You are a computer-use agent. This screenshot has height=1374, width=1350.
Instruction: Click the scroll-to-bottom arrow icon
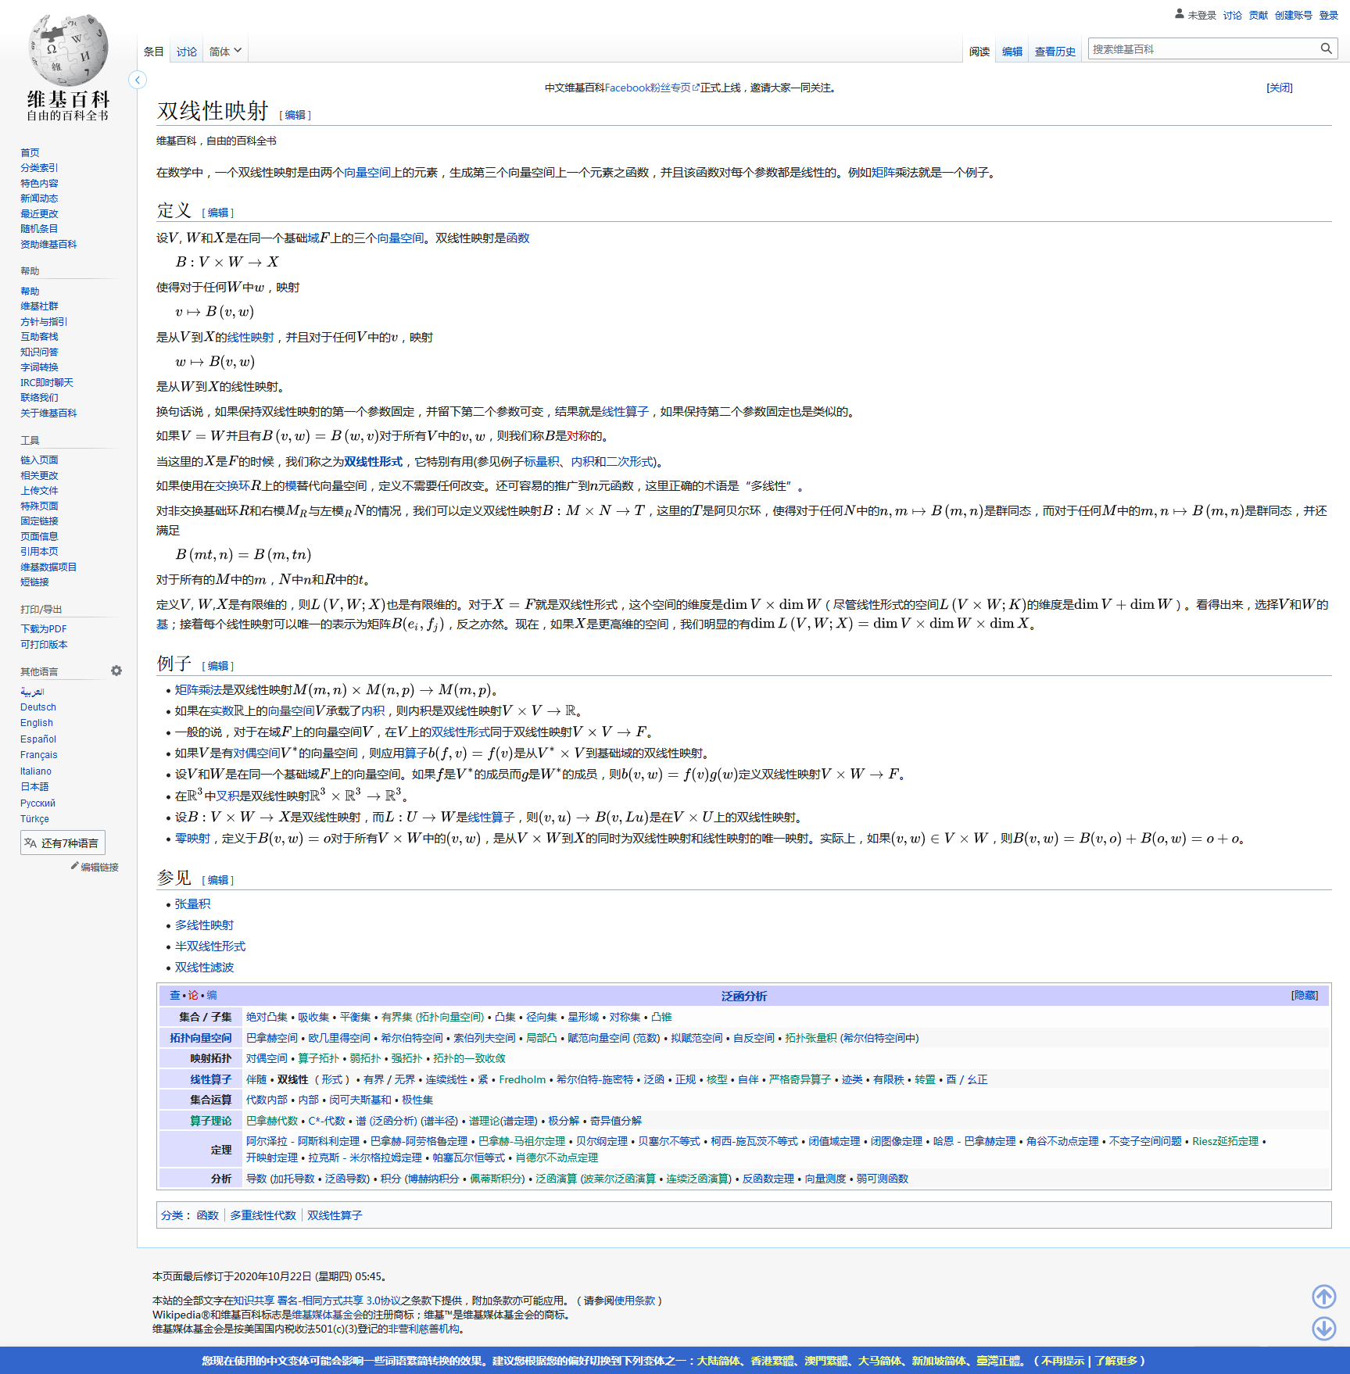tap(1323, 1328)
